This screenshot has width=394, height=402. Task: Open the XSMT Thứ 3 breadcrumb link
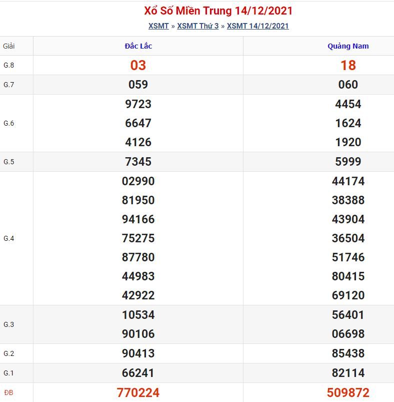click(x=198, y=26)
